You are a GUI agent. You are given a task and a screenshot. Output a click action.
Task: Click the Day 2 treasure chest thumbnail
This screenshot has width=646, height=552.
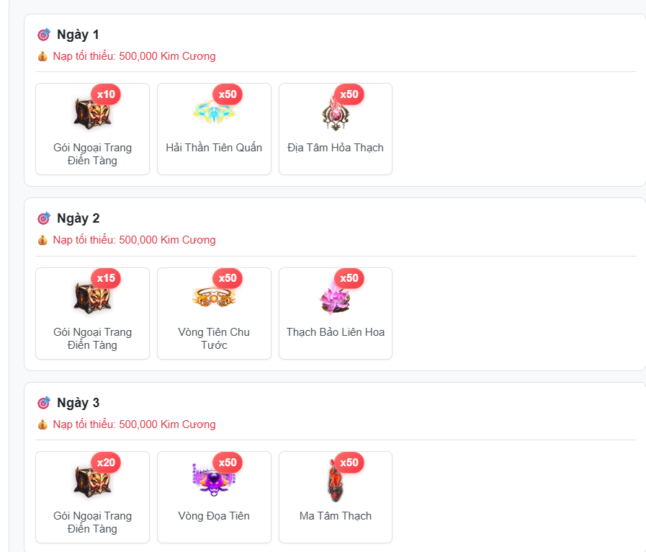click(92, 298)
